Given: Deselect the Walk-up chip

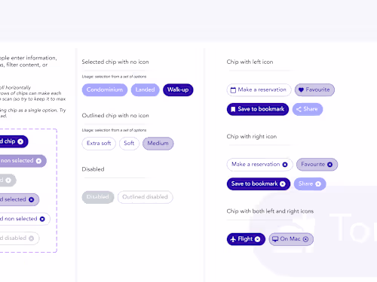Looking at the screenshot, I should pyautogui.click(x=178, y=89).
